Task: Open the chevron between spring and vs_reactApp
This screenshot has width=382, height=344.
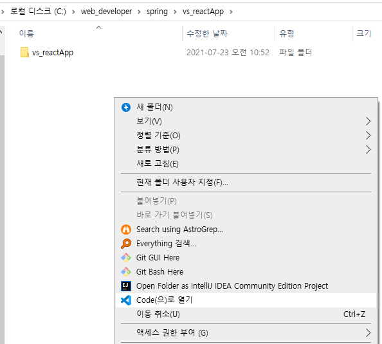Action: (x=175, y=12)
